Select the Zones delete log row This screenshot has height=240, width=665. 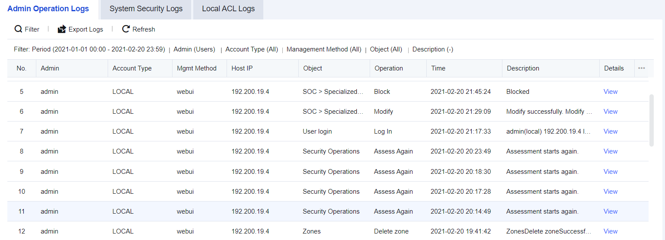[x=311, y=231]
